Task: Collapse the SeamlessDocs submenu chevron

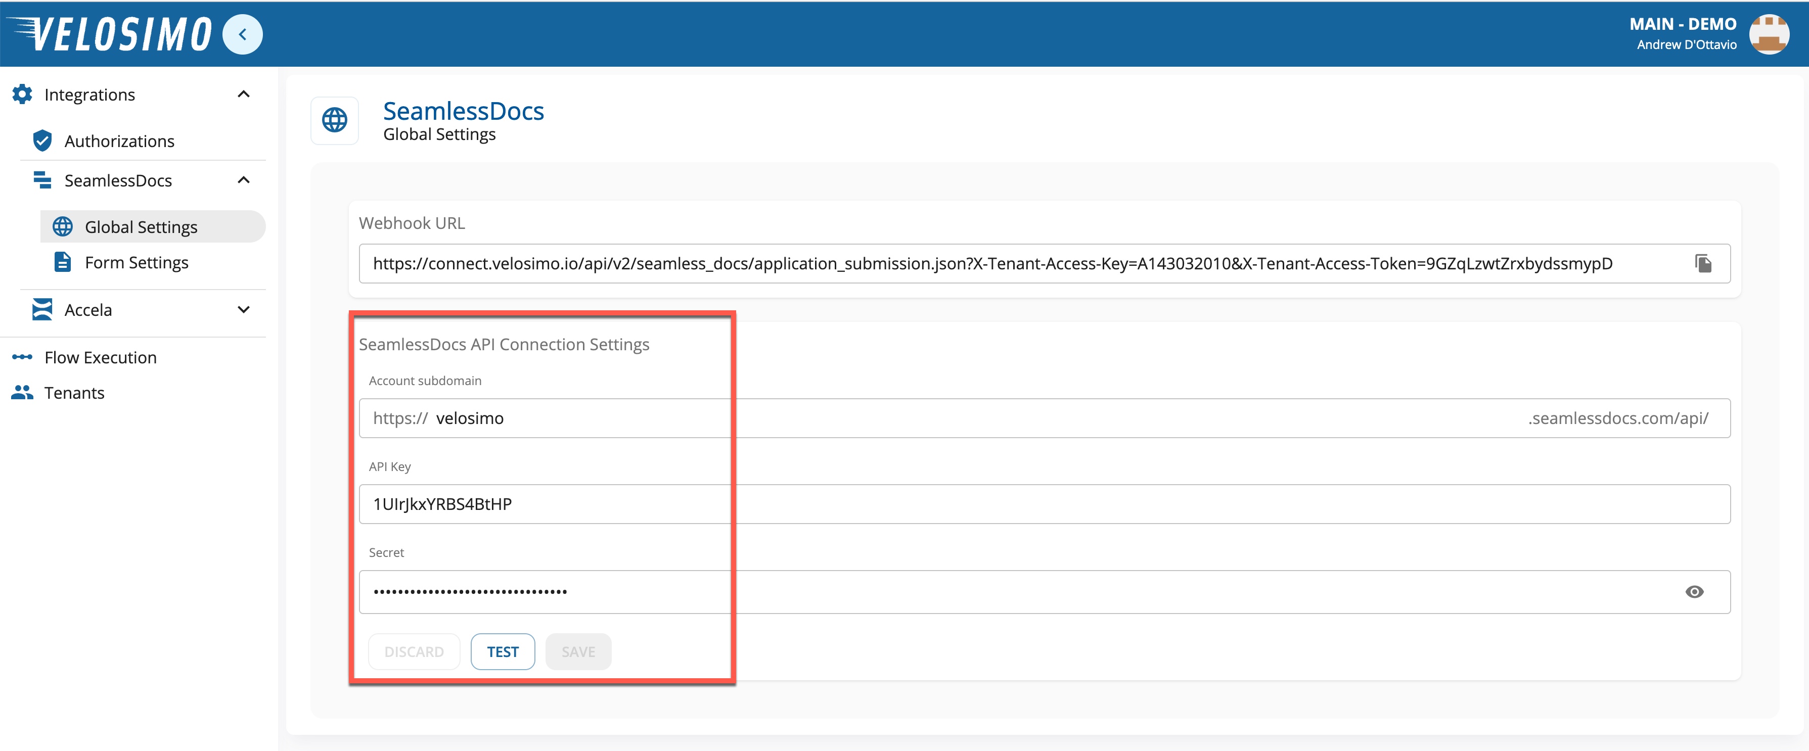Action: click(x=244, y=180)
